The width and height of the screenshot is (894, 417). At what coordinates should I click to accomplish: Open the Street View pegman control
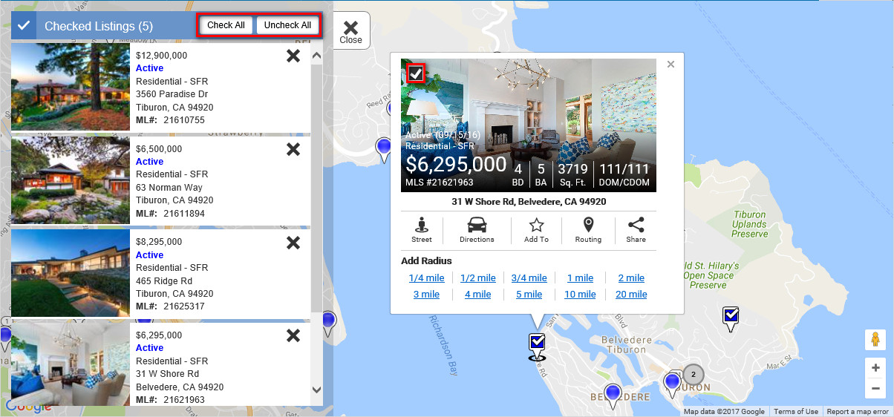[x=875, y=340]
